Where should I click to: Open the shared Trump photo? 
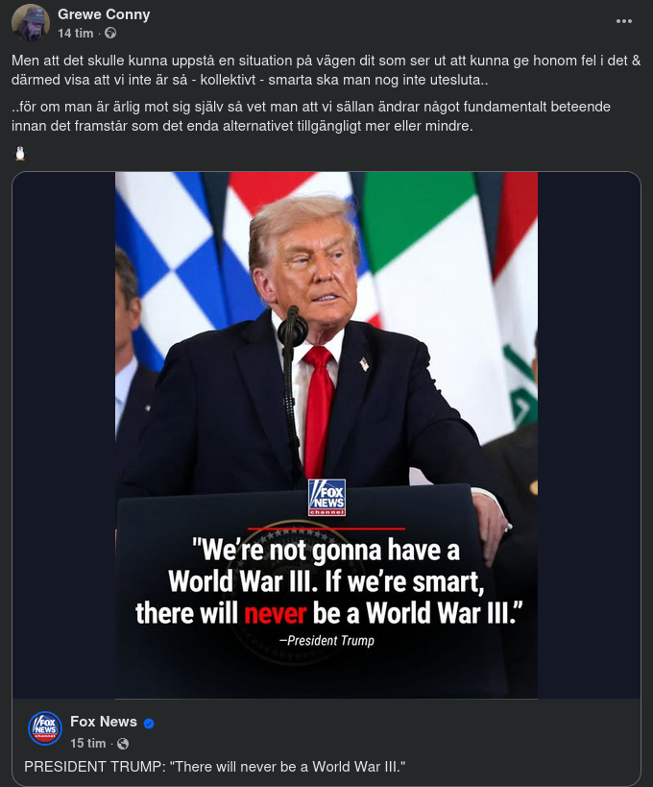(326, 435)
